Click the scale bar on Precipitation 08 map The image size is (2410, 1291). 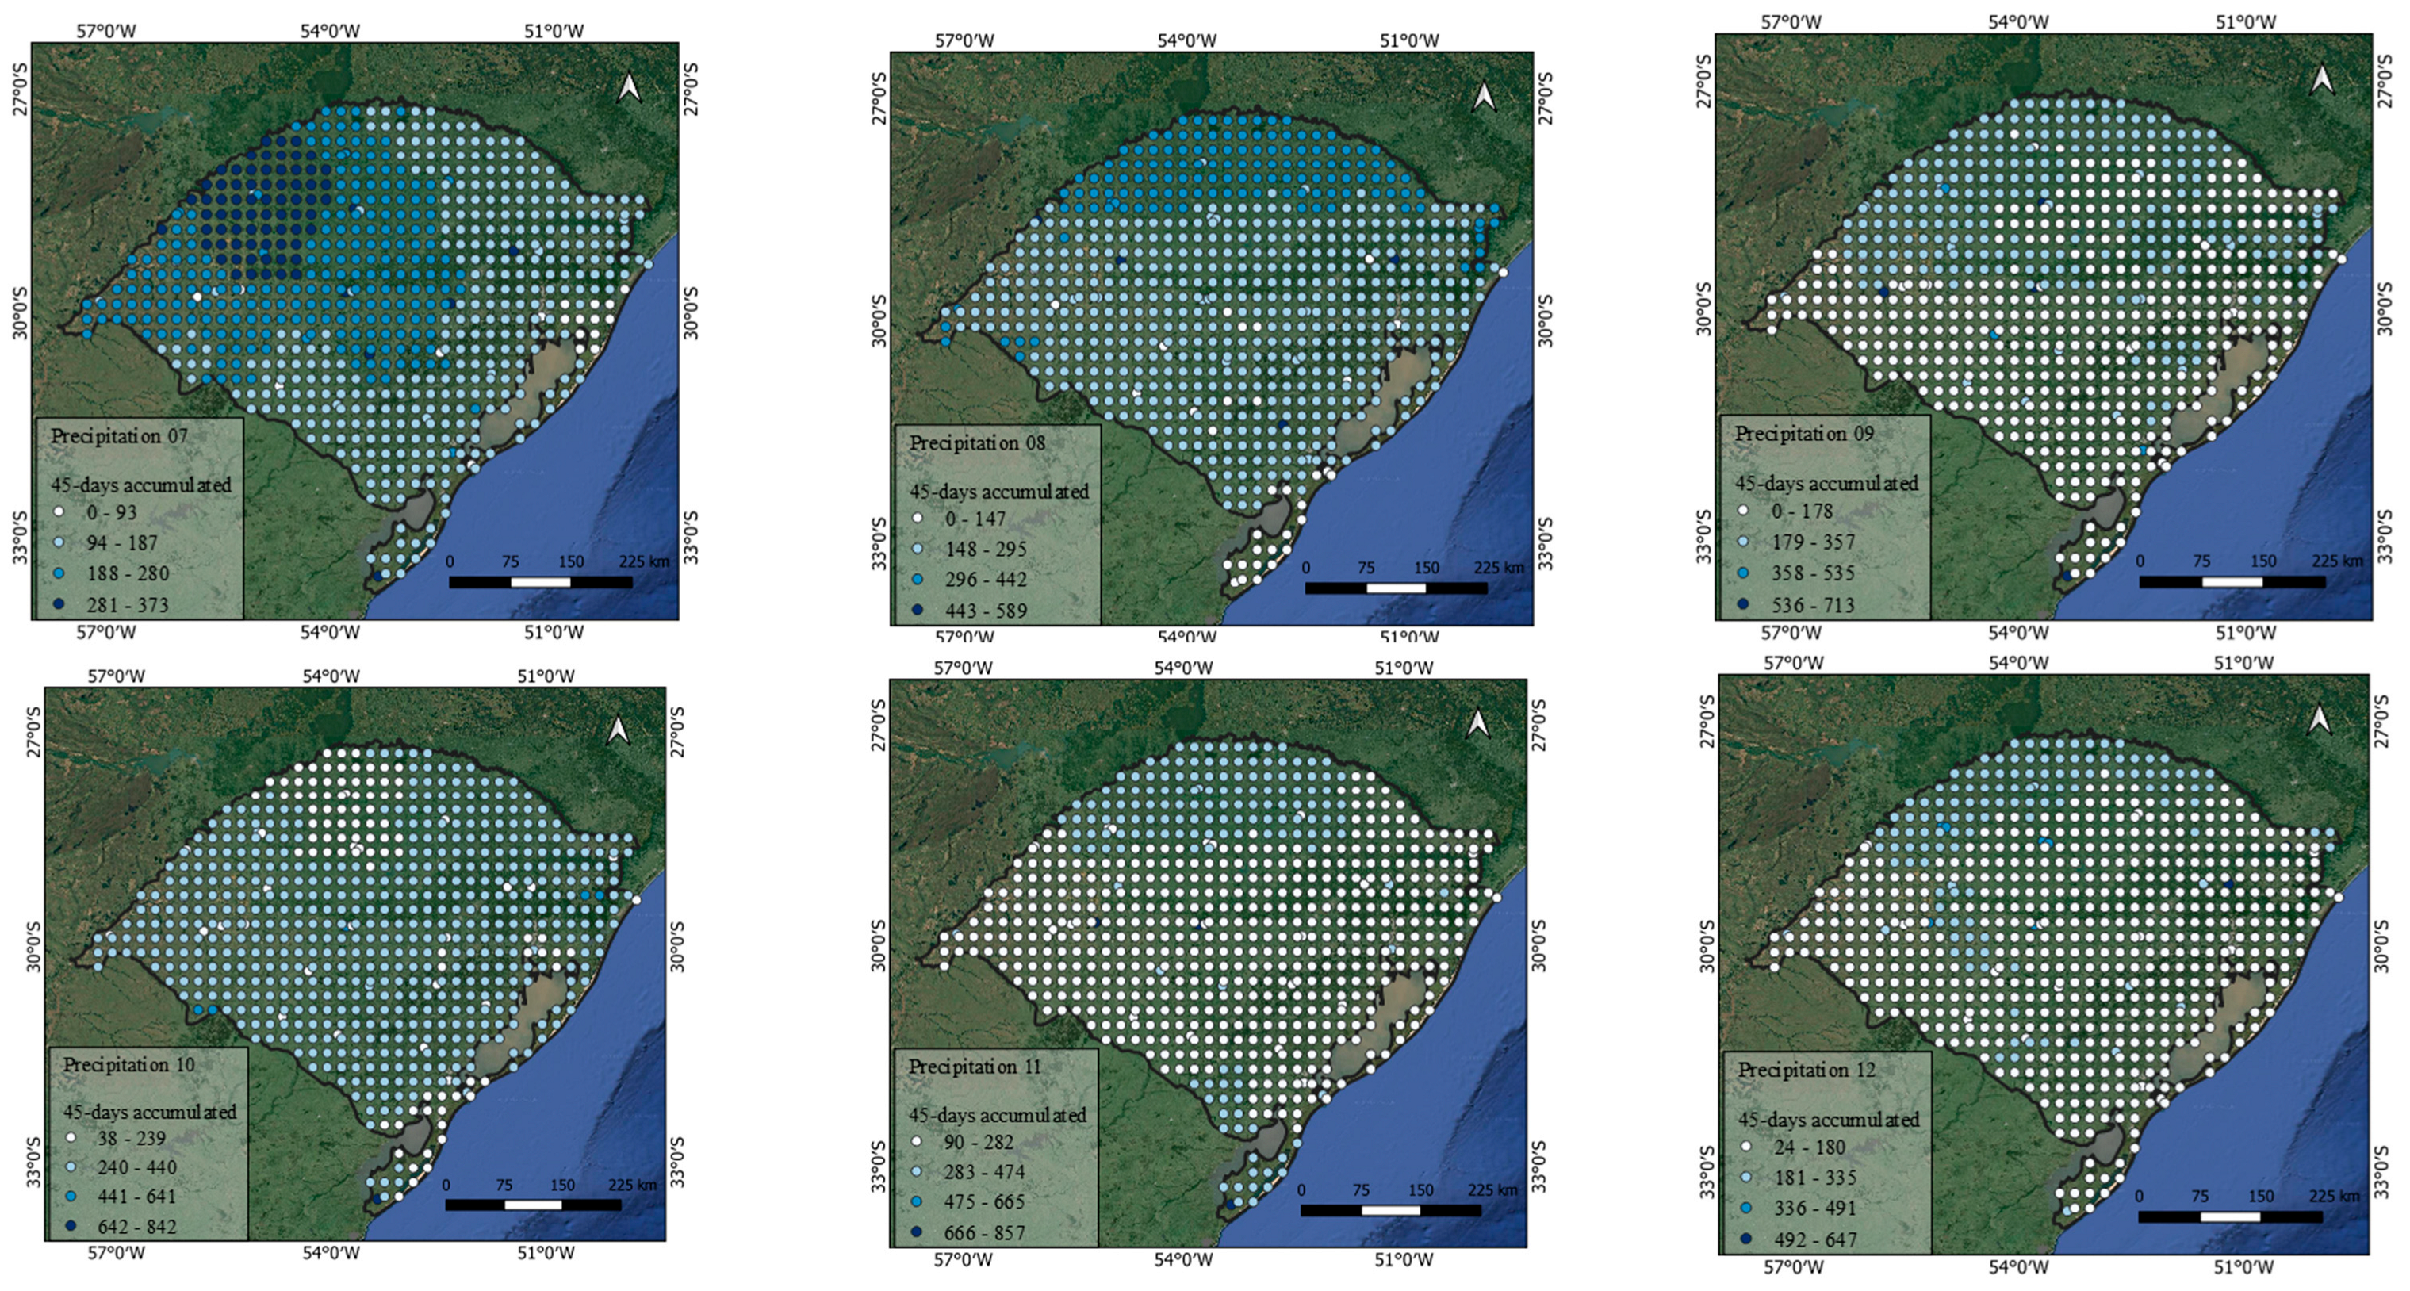point(1396,588)
